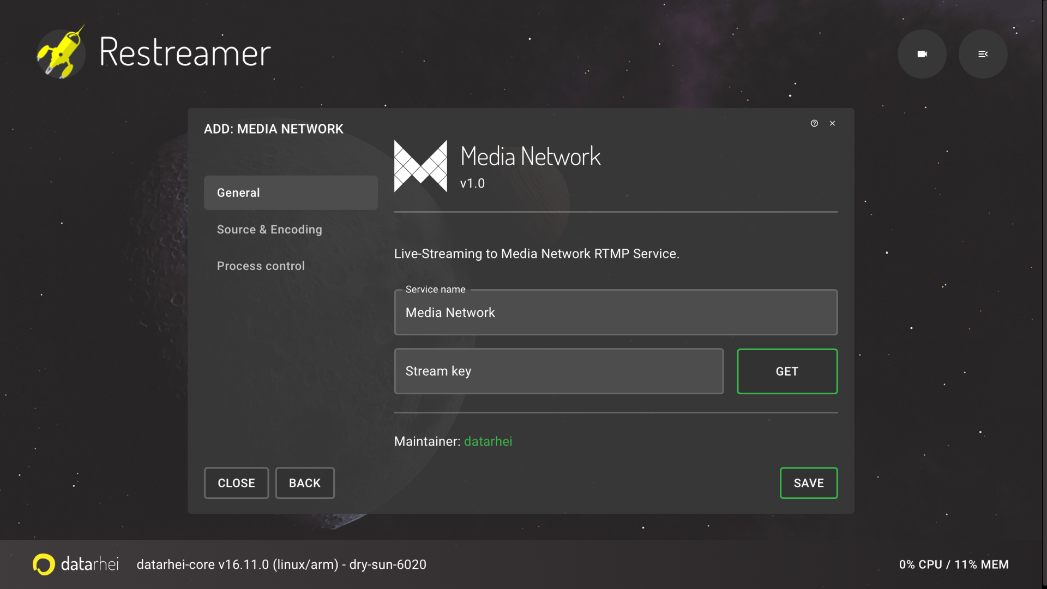
Task: Click the CLOSE button
Action: [x=236, y=483]
